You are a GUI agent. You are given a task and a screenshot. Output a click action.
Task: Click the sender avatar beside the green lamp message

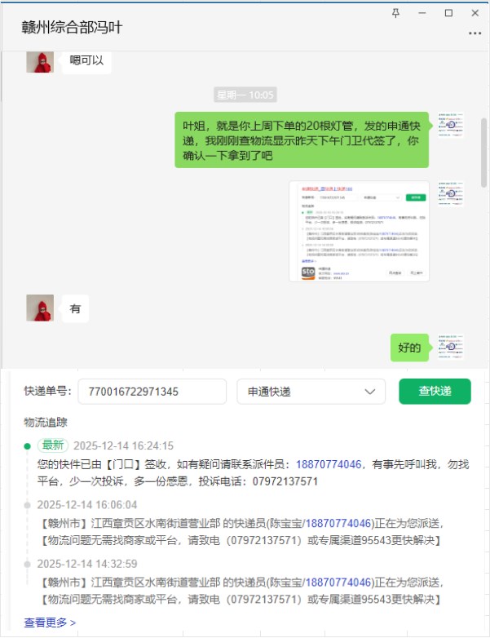(x=451, y=126)
